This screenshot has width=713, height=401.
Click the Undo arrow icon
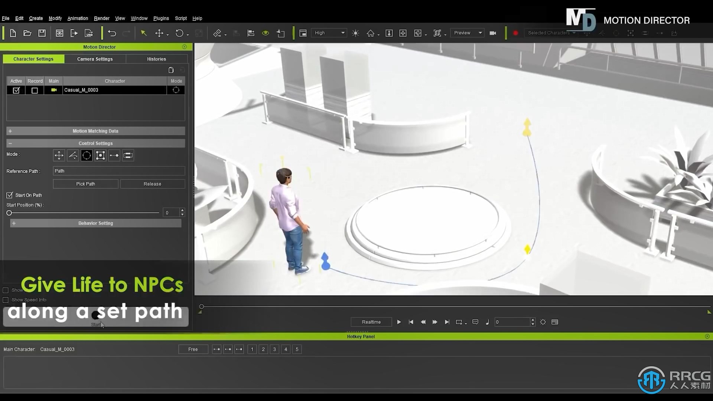(112, 33)
